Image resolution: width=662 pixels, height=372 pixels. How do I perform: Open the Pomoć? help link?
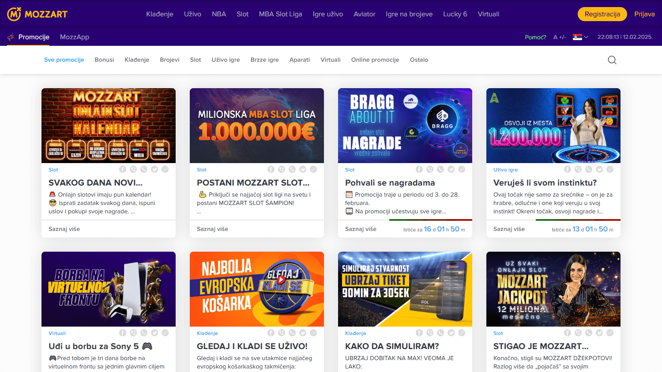(535, 37)
